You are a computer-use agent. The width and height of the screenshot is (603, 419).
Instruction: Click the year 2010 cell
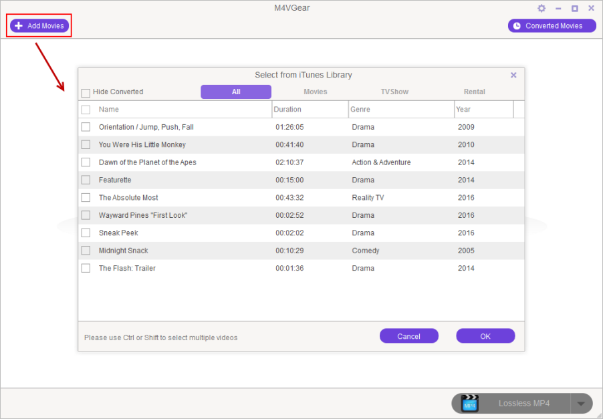[x=466, y=144]
